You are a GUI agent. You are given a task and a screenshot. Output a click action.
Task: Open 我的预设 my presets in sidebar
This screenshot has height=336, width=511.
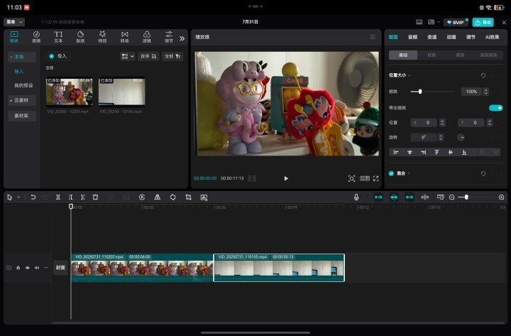(23, 85)
